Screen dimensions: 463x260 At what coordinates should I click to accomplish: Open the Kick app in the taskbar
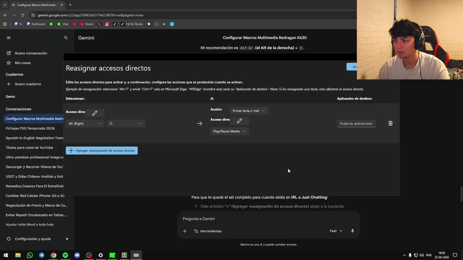[x=112, y=255]
